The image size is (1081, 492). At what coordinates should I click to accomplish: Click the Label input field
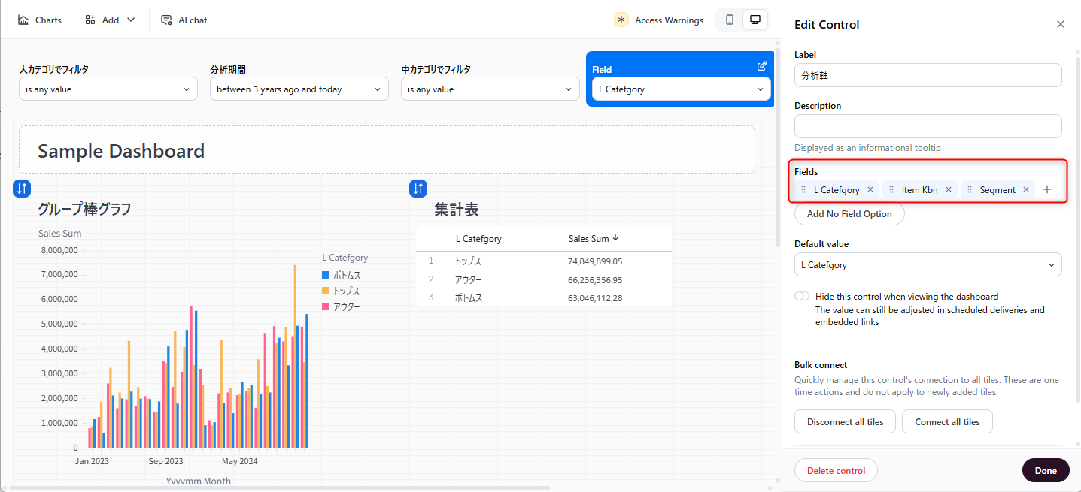click(928, 76)
